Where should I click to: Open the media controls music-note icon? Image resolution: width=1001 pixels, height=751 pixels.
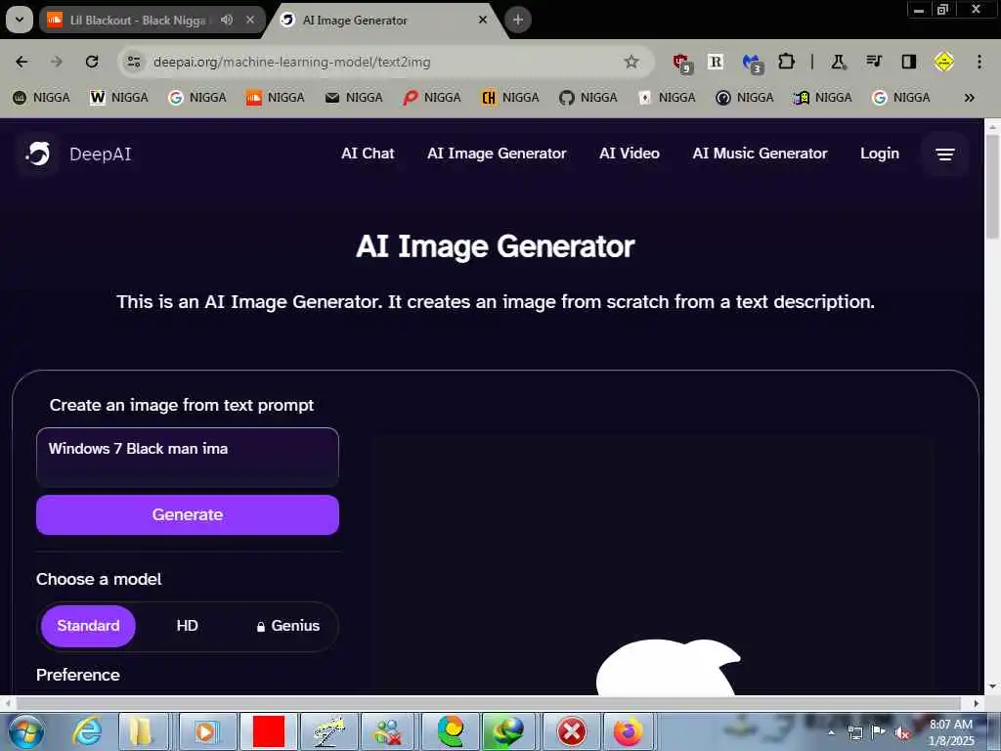tap(873, 62)
